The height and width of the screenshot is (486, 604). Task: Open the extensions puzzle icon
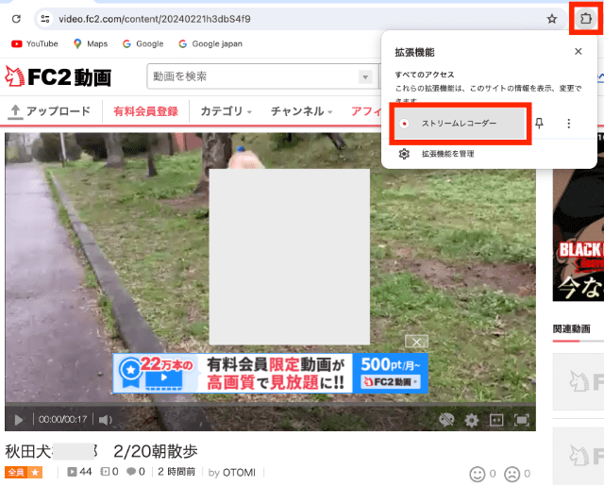tap(585, 19)
